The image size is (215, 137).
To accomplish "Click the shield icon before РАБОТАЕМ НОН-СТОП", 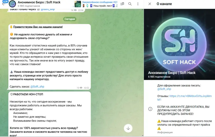I will point(11,94).
